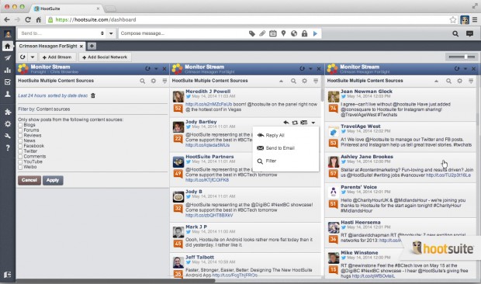Open the scheduling calendar icon
This screenshot has width=481, height=284.
[x=273, y=33]
